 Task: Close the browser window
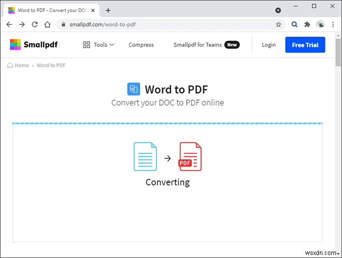(332, 6)
